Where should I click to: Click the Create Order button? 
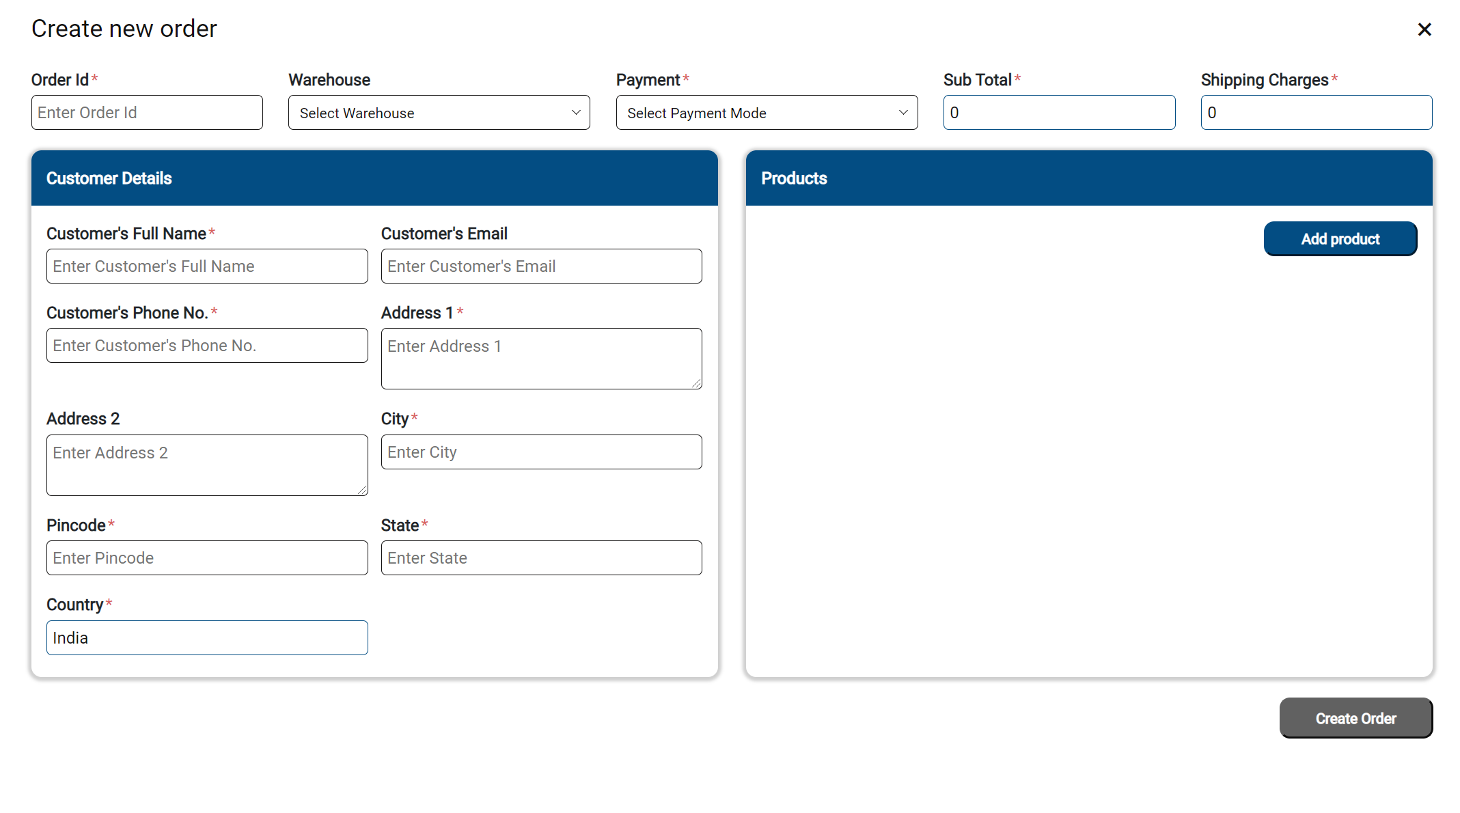tap(1355, 718)
